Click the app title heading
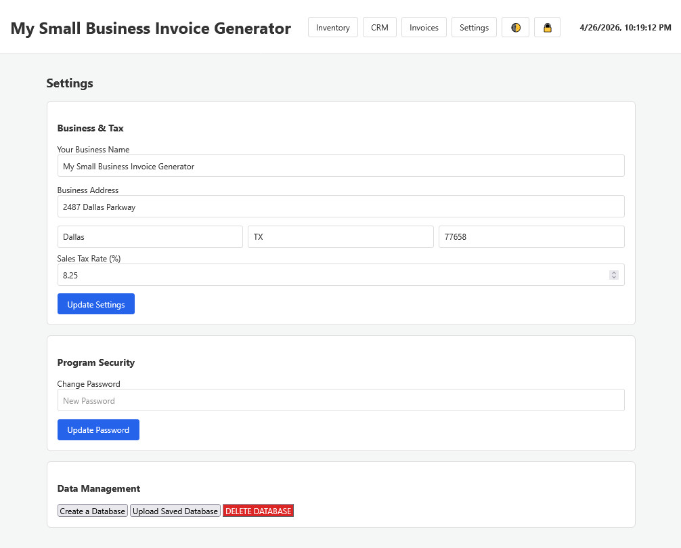 151,28
